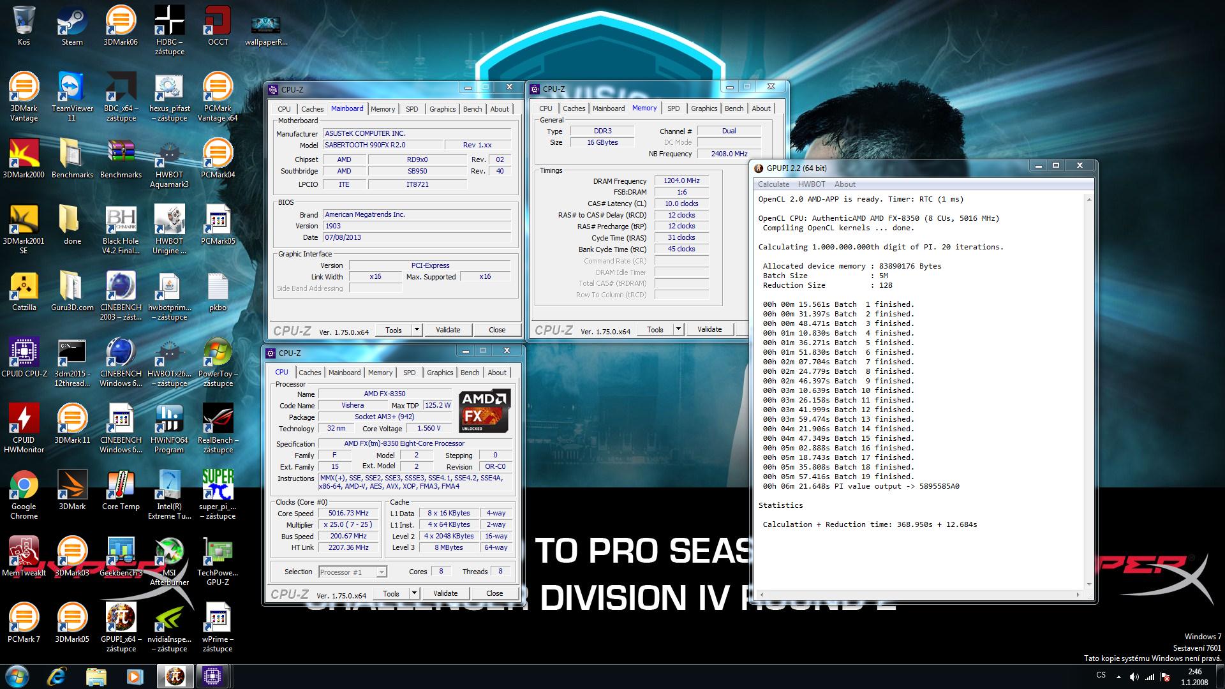
Task: Click the Core Speed value 5016.73 MHz
Action: (348, 514)
